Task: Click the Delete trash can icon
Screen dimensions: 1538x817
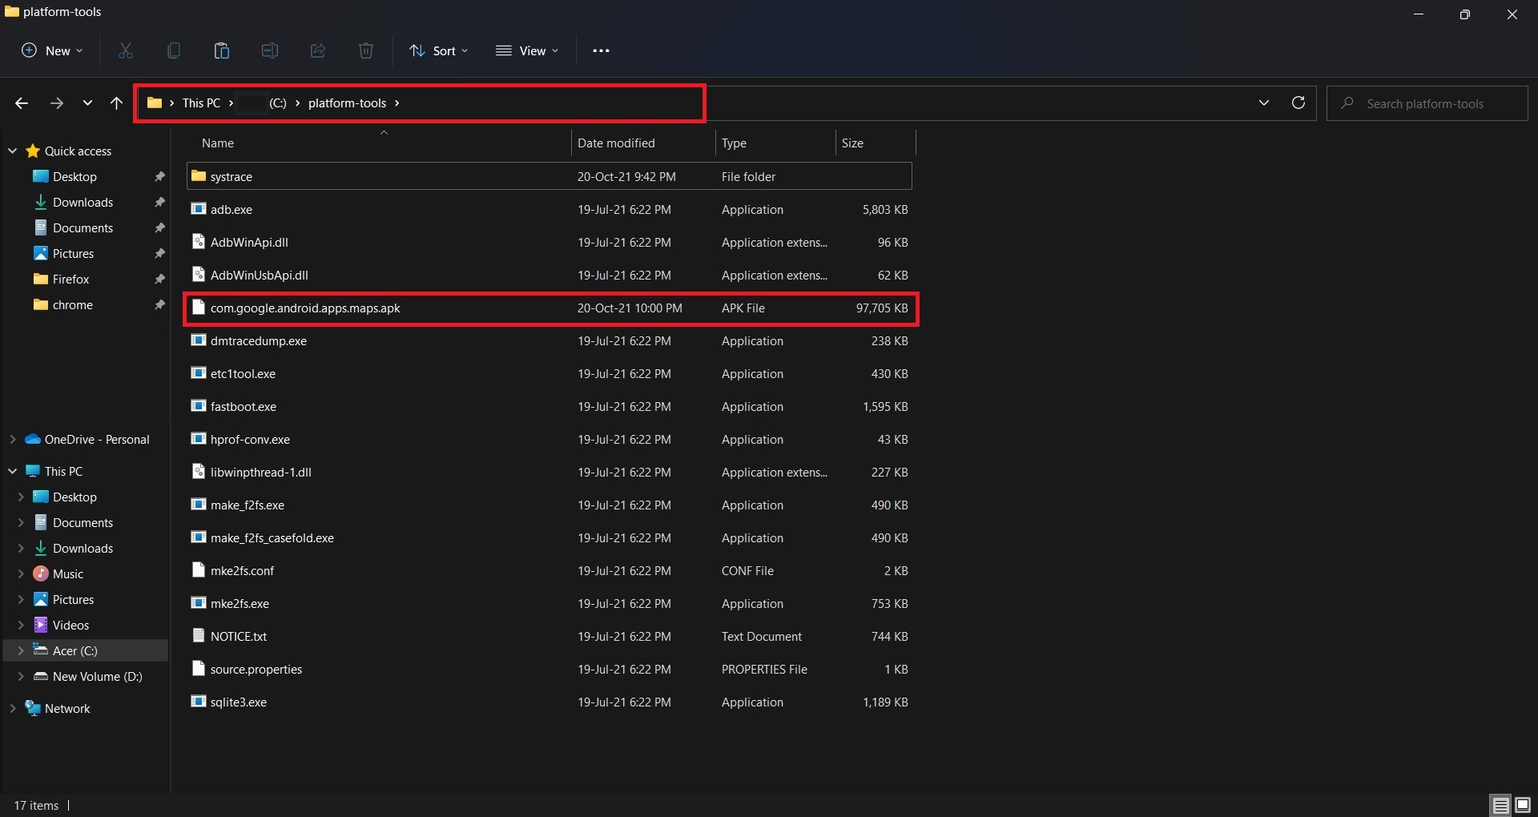Action: coord(366,50)
